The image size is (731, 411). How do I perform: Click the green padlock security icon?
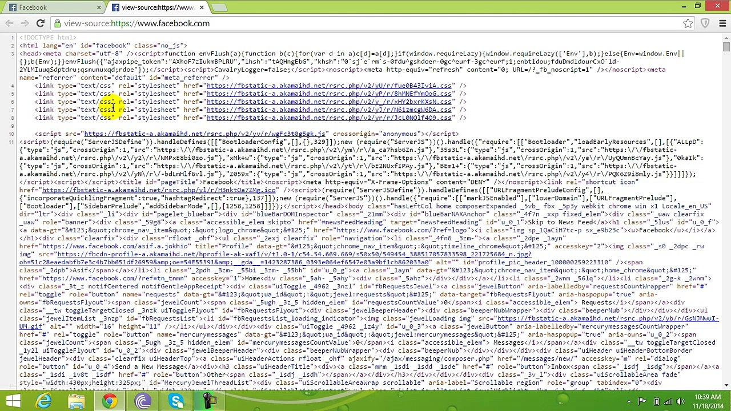(57, 23)
